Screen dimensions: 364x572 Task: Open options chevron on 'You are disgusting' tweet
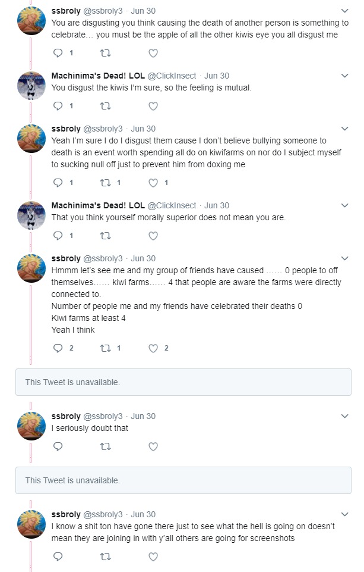click(345, 11)
